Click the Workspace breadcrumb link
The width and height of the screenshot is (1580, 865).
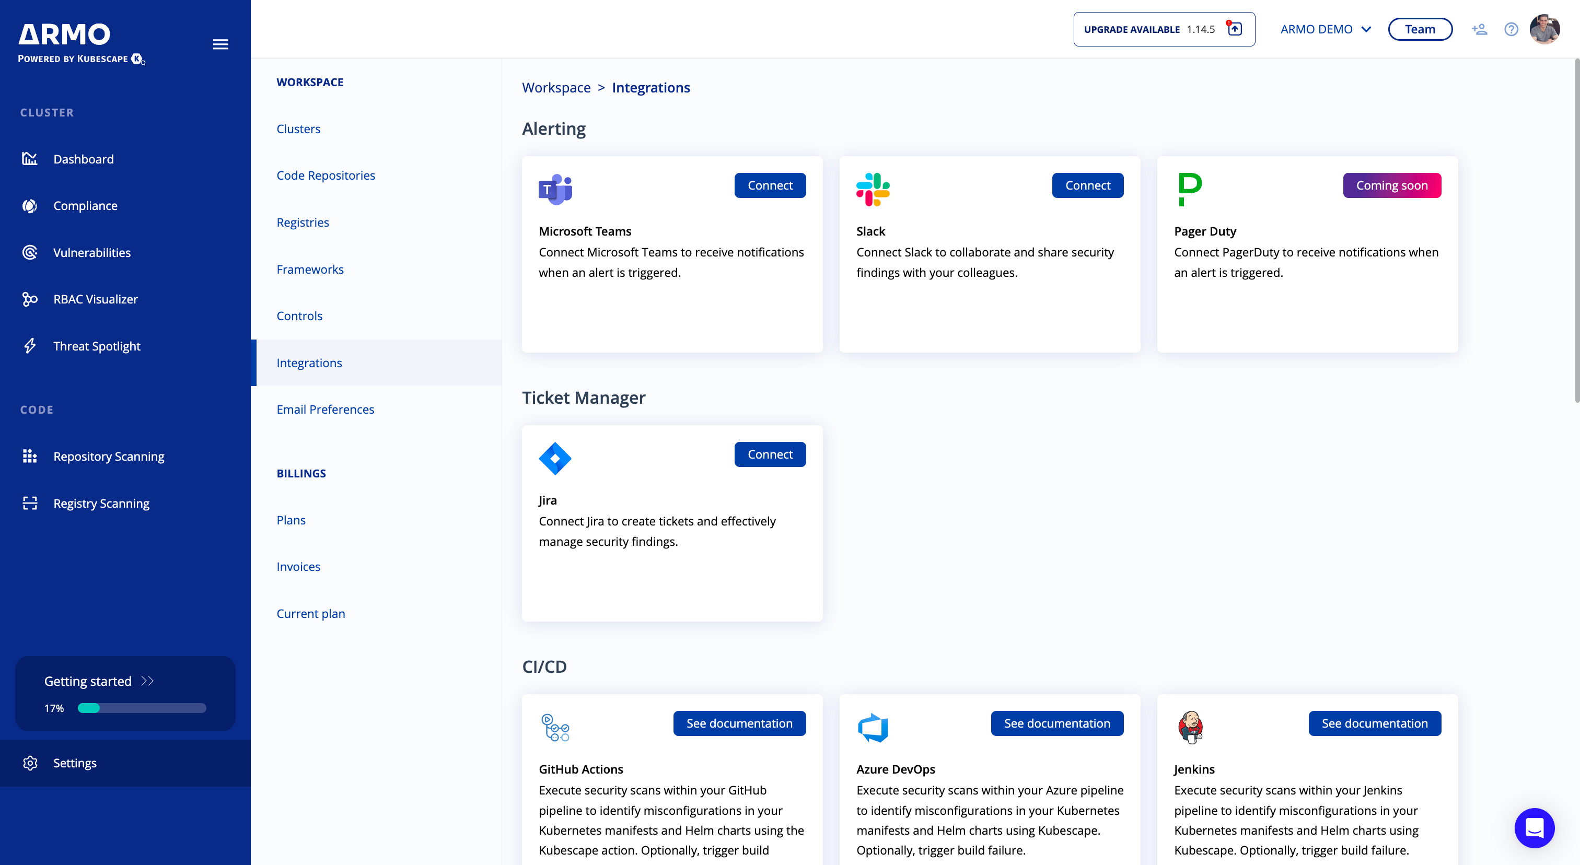click(x=556, y=88)
